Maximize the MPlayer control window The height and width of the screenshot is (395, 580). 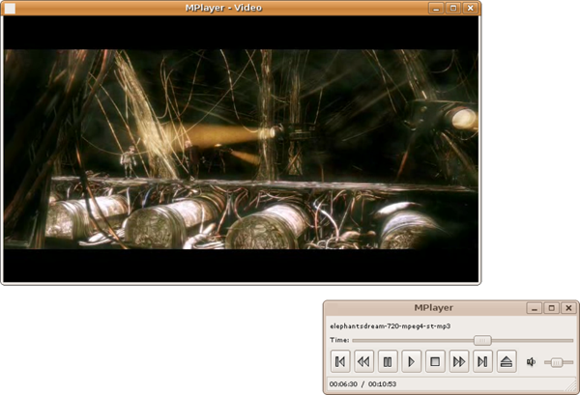tap(552, 308)
